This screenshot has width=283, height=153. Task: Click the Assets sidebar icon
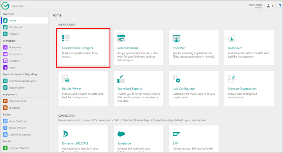tap(5, 67)
